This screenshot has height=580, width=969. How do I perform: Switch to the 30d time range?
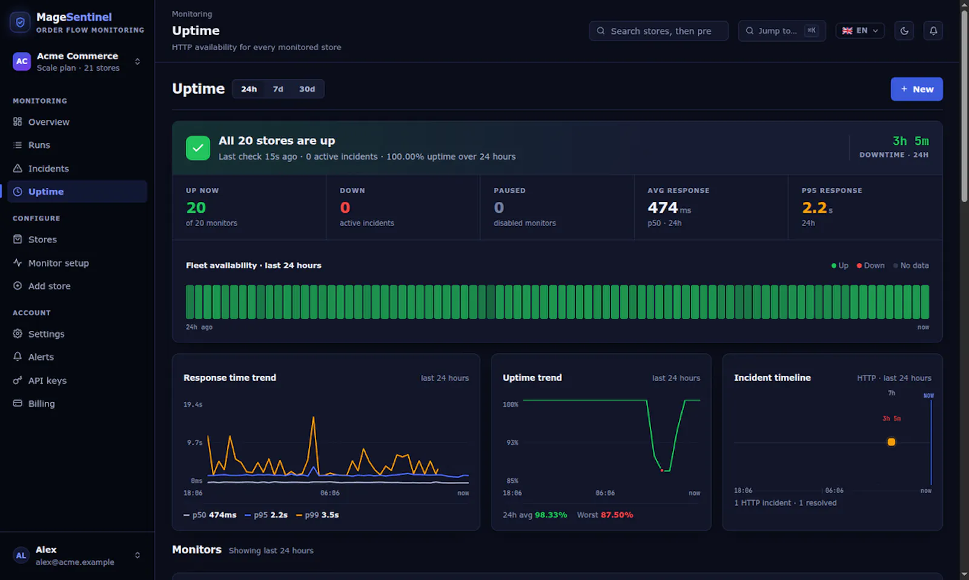click(x=307, y=89)
